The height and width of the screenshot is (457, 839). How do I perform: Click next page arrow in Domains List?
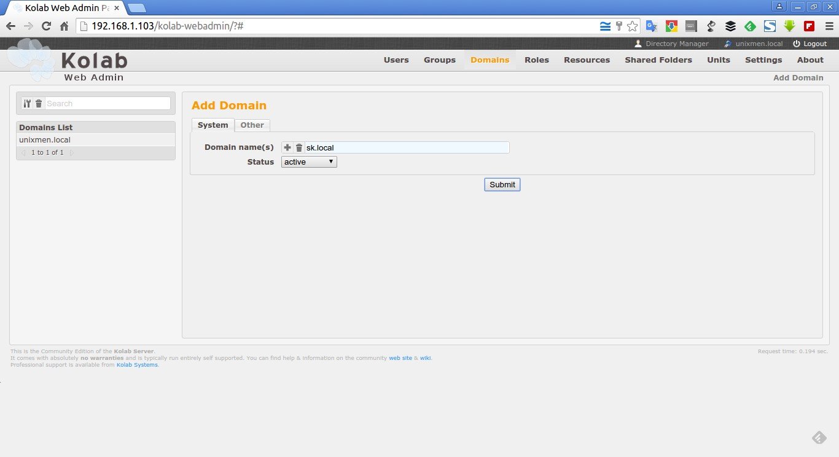[71, 152]
